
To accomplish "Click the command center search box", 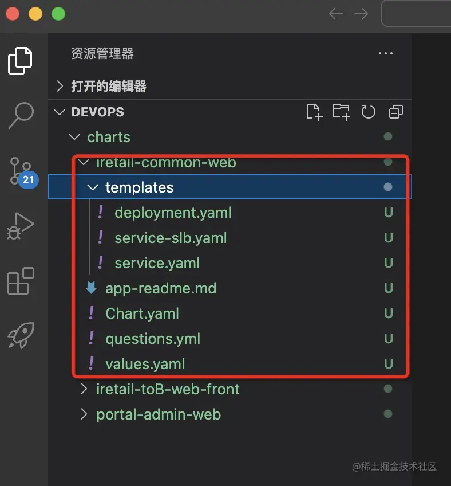I will pyautogui.click(x=416, y=13).
